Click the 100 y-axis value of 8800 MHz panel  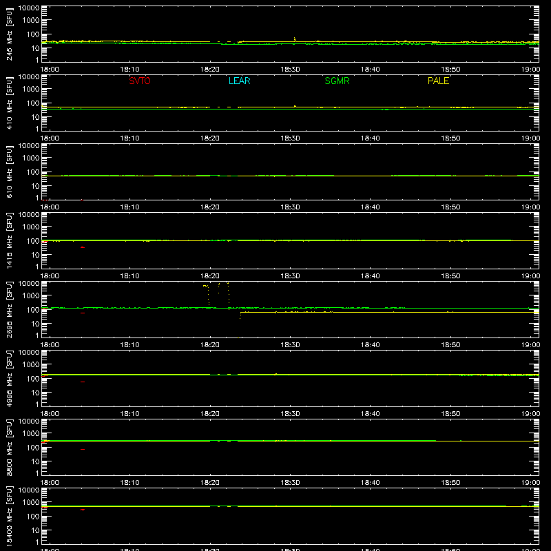tap(33, 448)
